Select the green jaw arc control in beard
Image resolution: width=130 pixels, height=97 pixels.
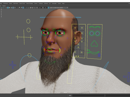pyautogui.click(x=50, y=62)
